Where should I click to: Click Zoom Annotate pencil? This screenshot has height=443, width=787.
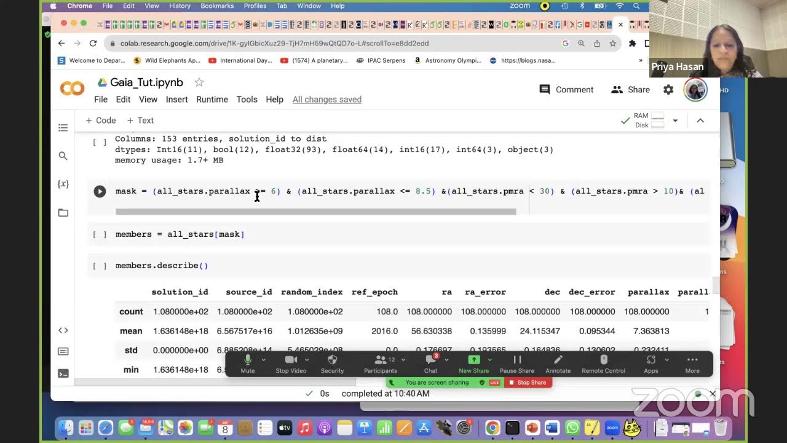[x=558, y=364]
